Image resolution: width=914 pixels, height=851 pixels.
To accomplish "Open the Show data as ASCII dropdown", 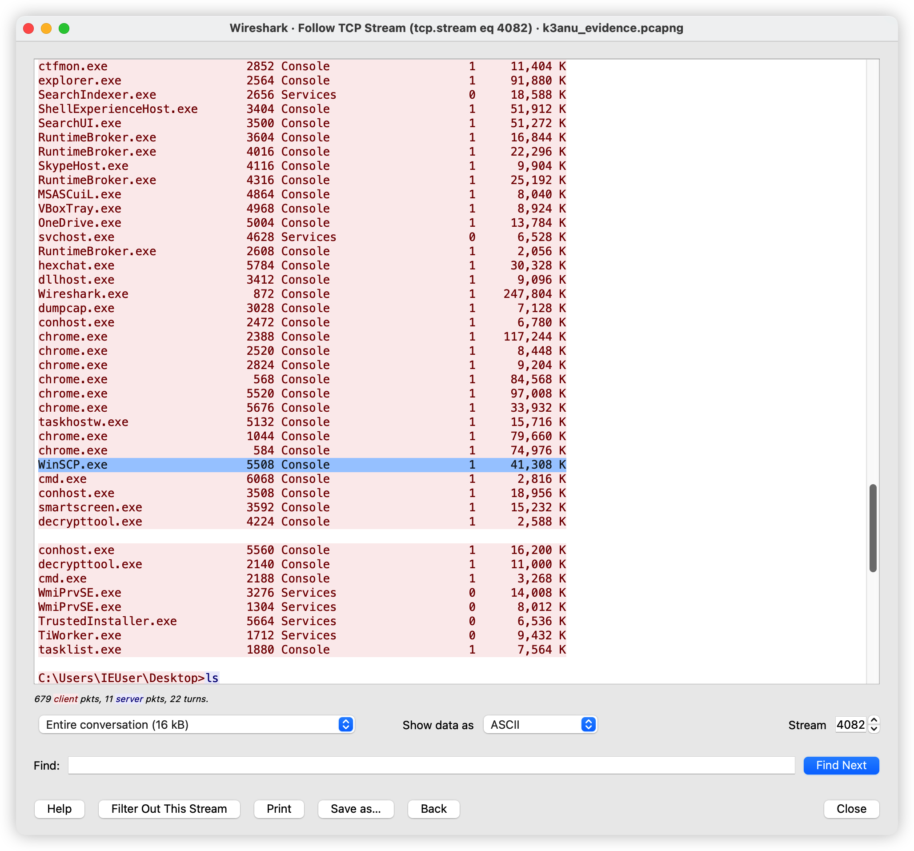I will (540, 725).
